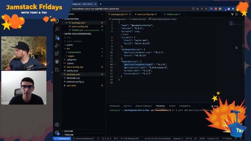Open the Manage gear icon

(57, 132)
